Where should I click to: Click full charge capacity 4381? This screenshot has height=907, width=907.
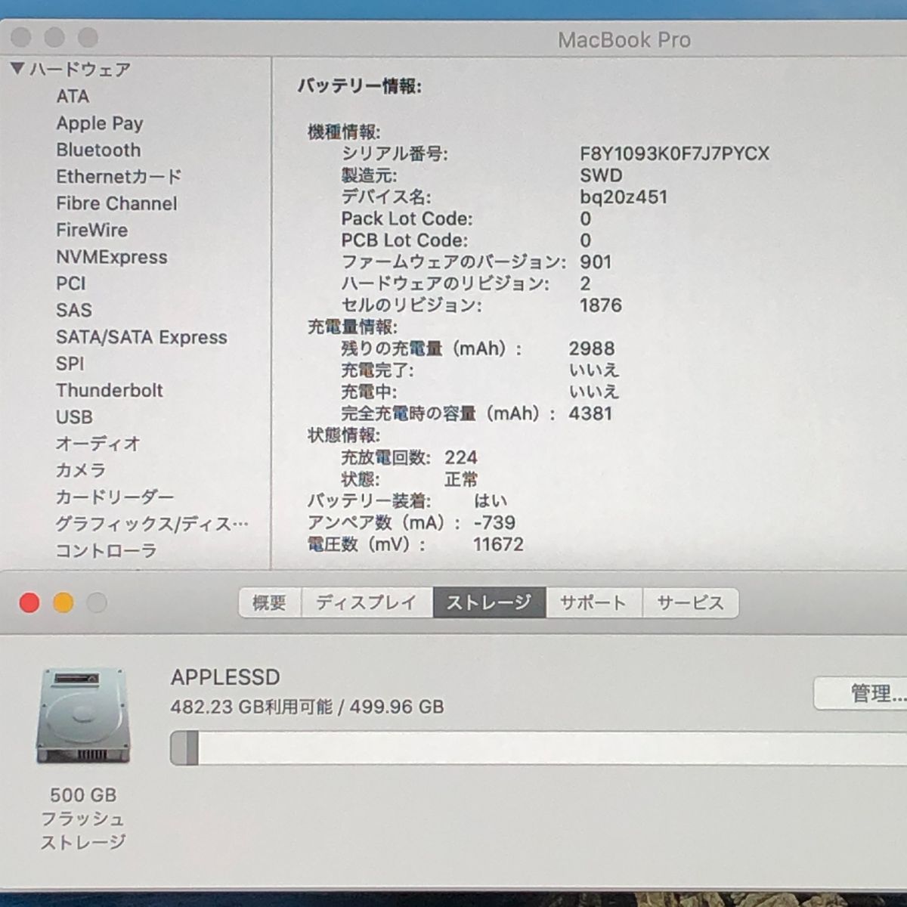pyautogui.click(x=590, y=413)
